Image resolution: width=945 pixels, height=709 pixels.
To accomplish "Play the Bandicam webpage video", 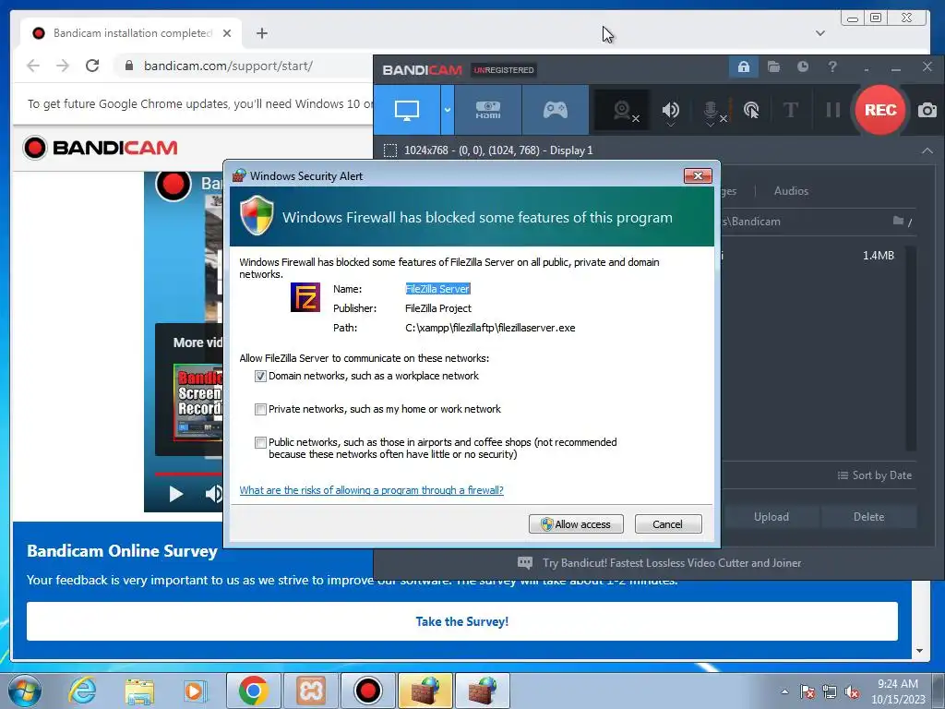I will (x=175, y=495).
